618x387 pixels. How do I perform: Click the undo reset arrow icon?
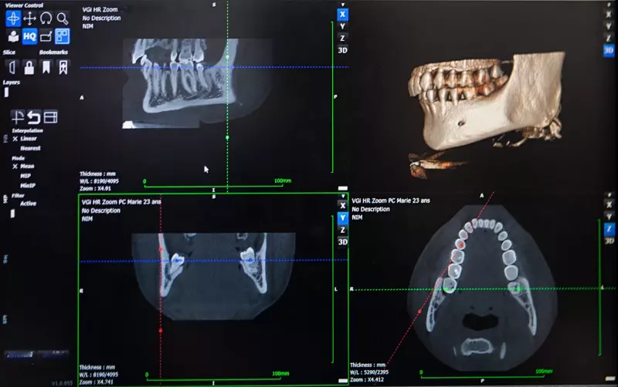34,117
